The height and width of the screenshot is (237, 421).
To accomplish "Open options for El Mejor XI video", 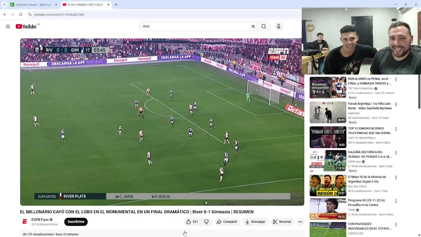I will pyautogui.click(x=396, y=177).
